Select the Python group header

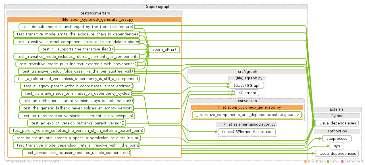point(337,116)
